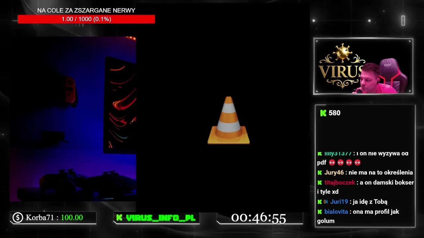
Task: Click the message 'nie ma na to określenia'
Action: [x=381, y=173]
